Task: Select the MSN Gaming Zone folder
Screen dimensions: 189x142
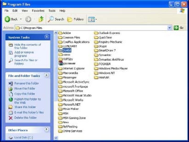Action: (x=72, y=118)
